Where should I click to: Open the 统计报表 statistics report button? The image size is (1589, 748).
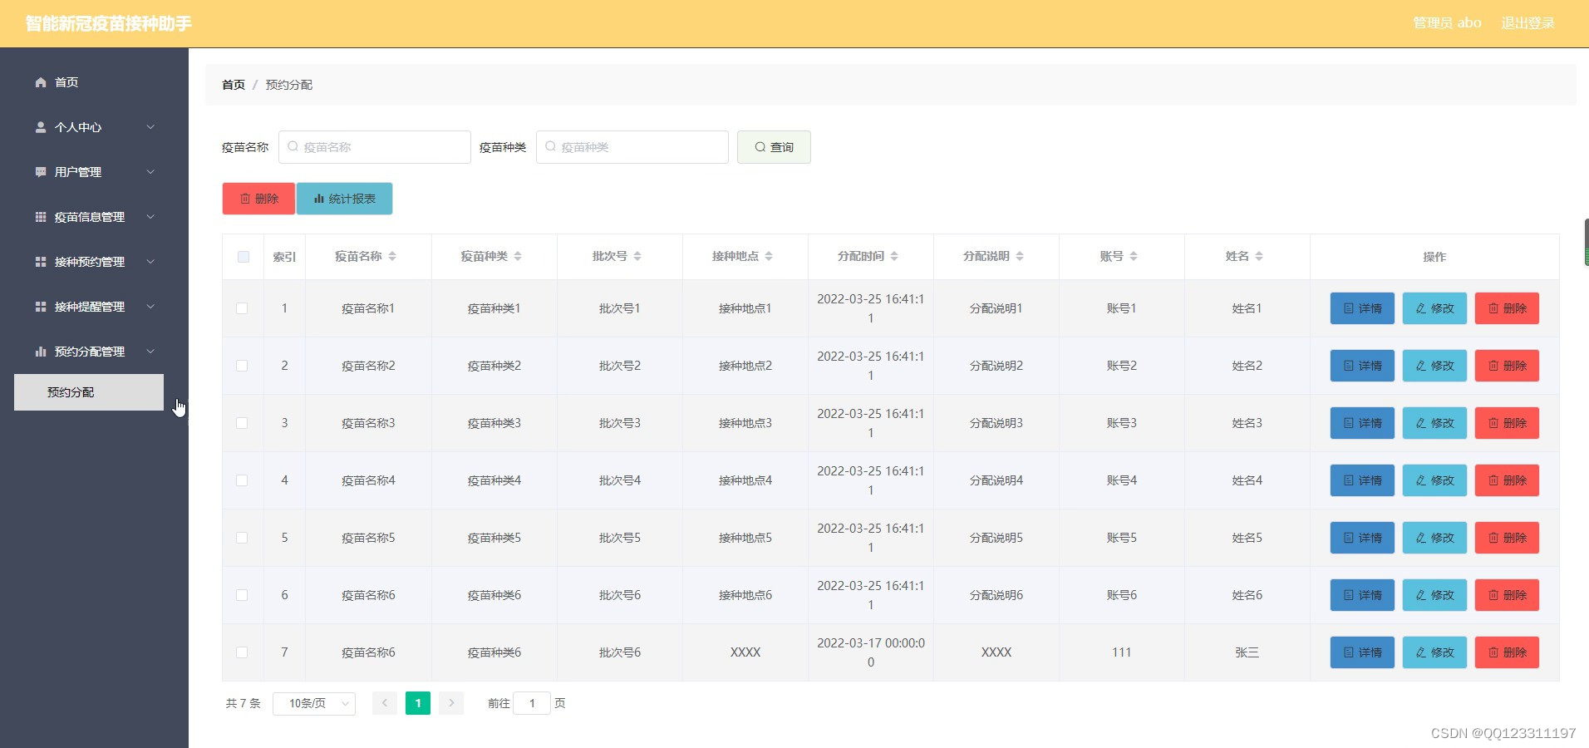tap(344, 199)
